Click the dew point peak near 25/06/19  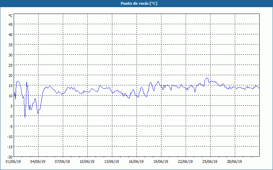207,78
